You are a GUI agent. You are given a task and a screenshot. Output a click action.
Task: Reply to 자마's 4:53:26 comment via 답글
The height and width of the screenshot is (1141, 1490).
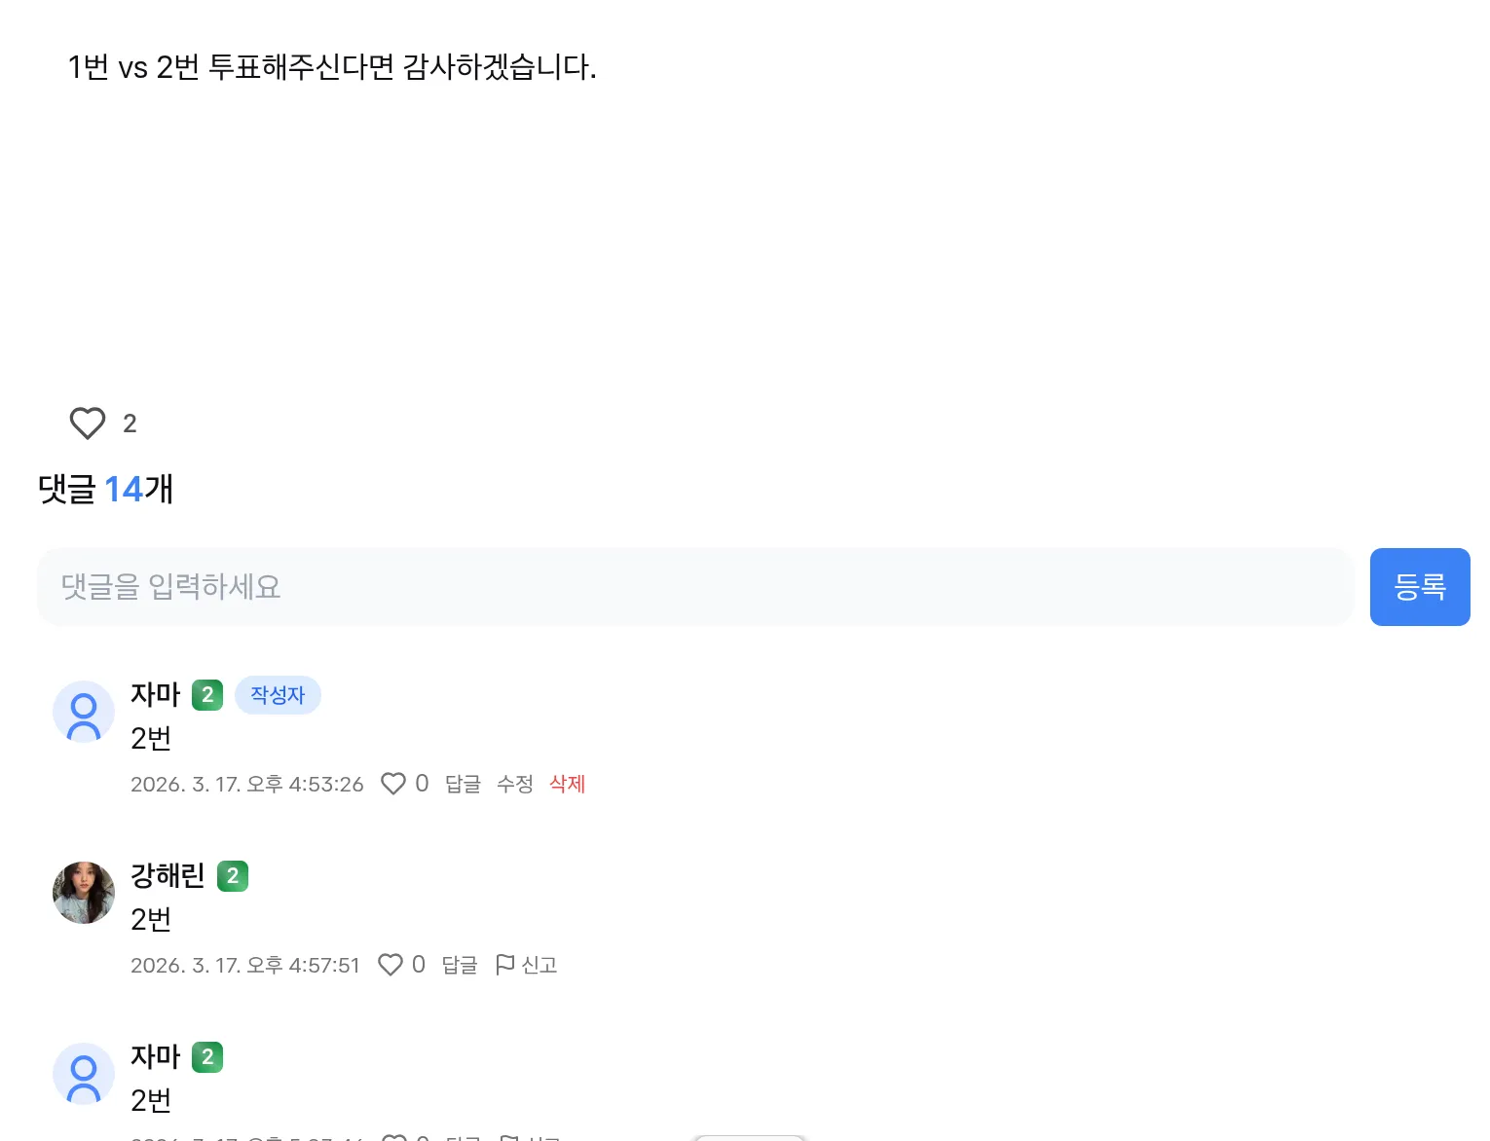[463, 784]
